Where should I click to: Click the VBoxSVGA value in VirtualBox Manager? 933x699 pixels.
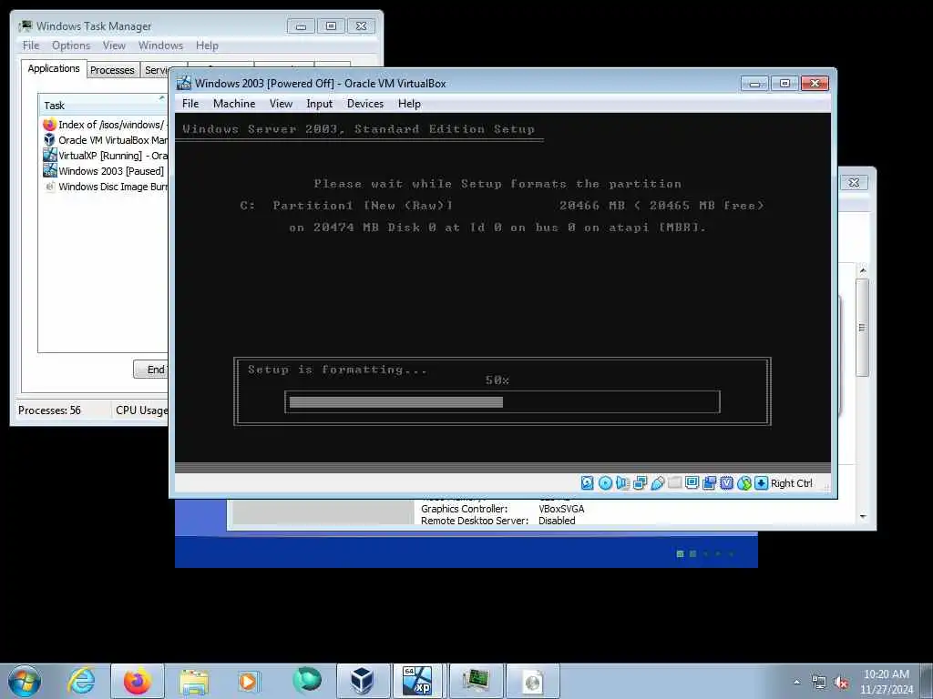(x=561, y=509)
